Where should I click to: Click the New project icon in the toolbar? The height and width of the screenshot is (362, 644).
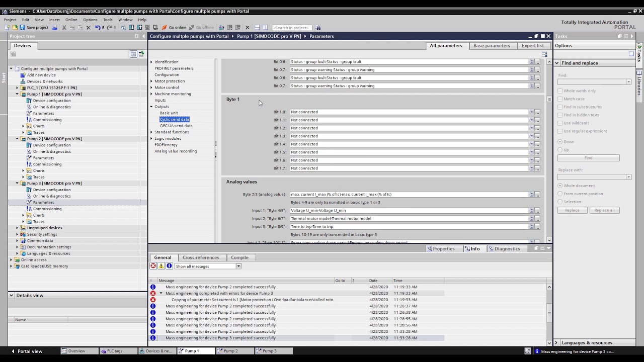point(7,28)
